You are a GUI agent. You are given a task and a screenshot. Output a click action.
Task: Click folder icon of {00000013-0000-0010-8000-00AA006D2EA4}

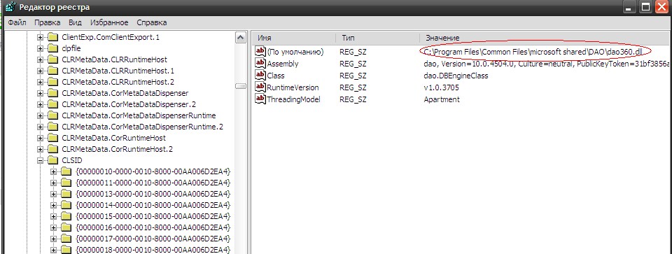tap(66, 194)
